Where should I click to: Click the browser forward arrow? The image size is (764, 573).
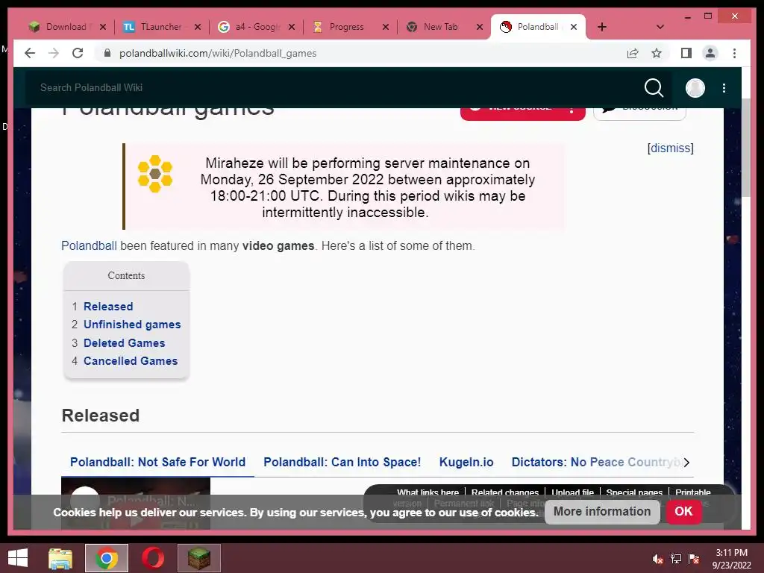[x=54, y=53]
